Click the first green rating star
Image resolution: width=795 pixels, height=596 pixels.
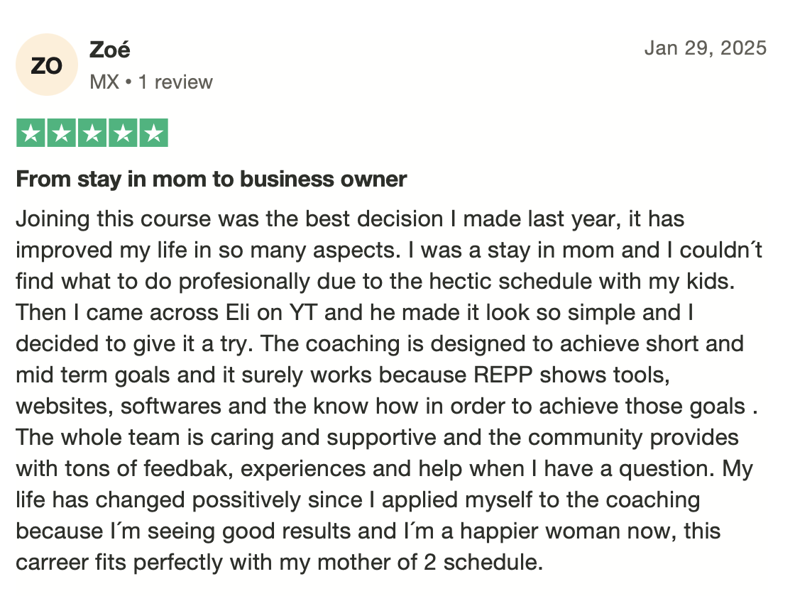[31, 133]
